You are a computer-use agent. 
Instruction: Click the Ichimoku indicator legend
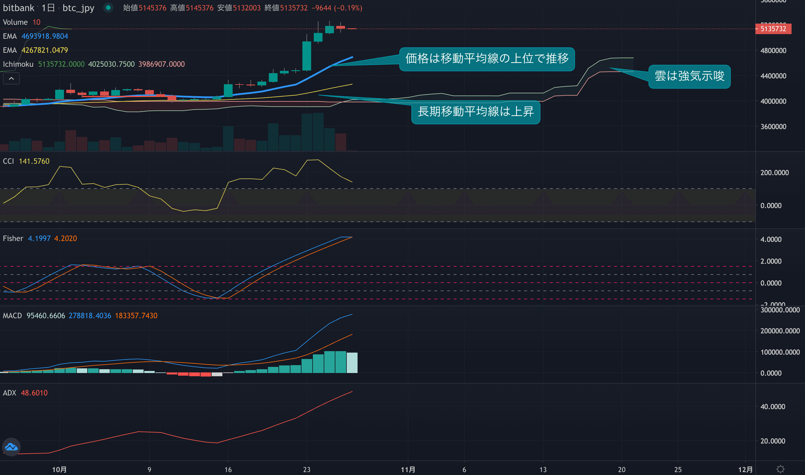pyautogui.click(x=18, y=64)
